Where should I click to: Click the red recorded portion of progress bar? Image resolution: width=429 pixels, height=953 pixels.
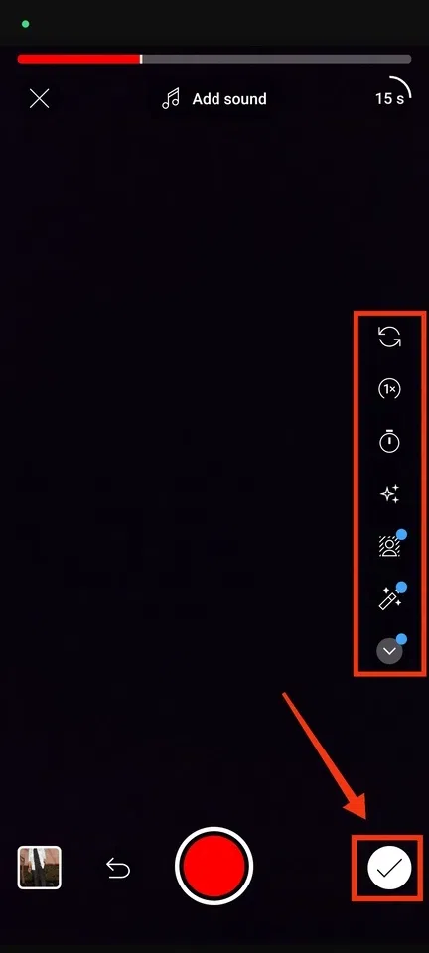[x=79, y=59]
